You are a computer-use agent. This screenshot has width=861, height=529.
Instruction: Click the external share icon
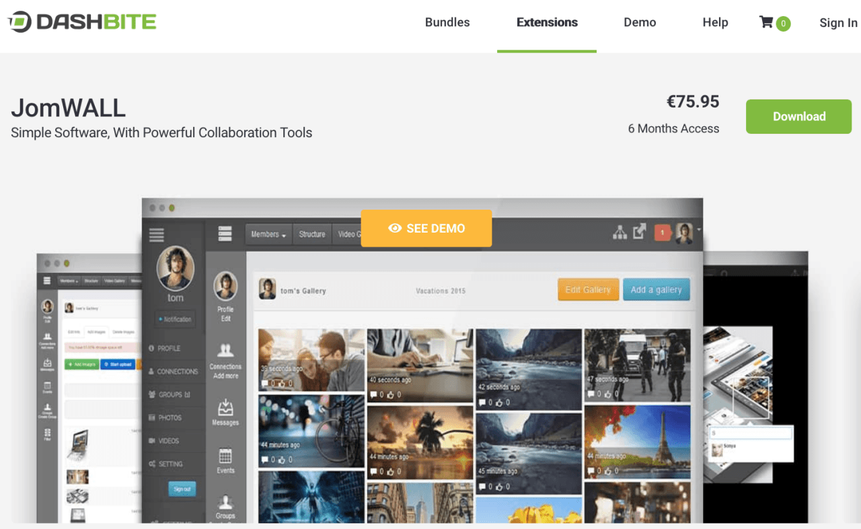click(640, 232)
